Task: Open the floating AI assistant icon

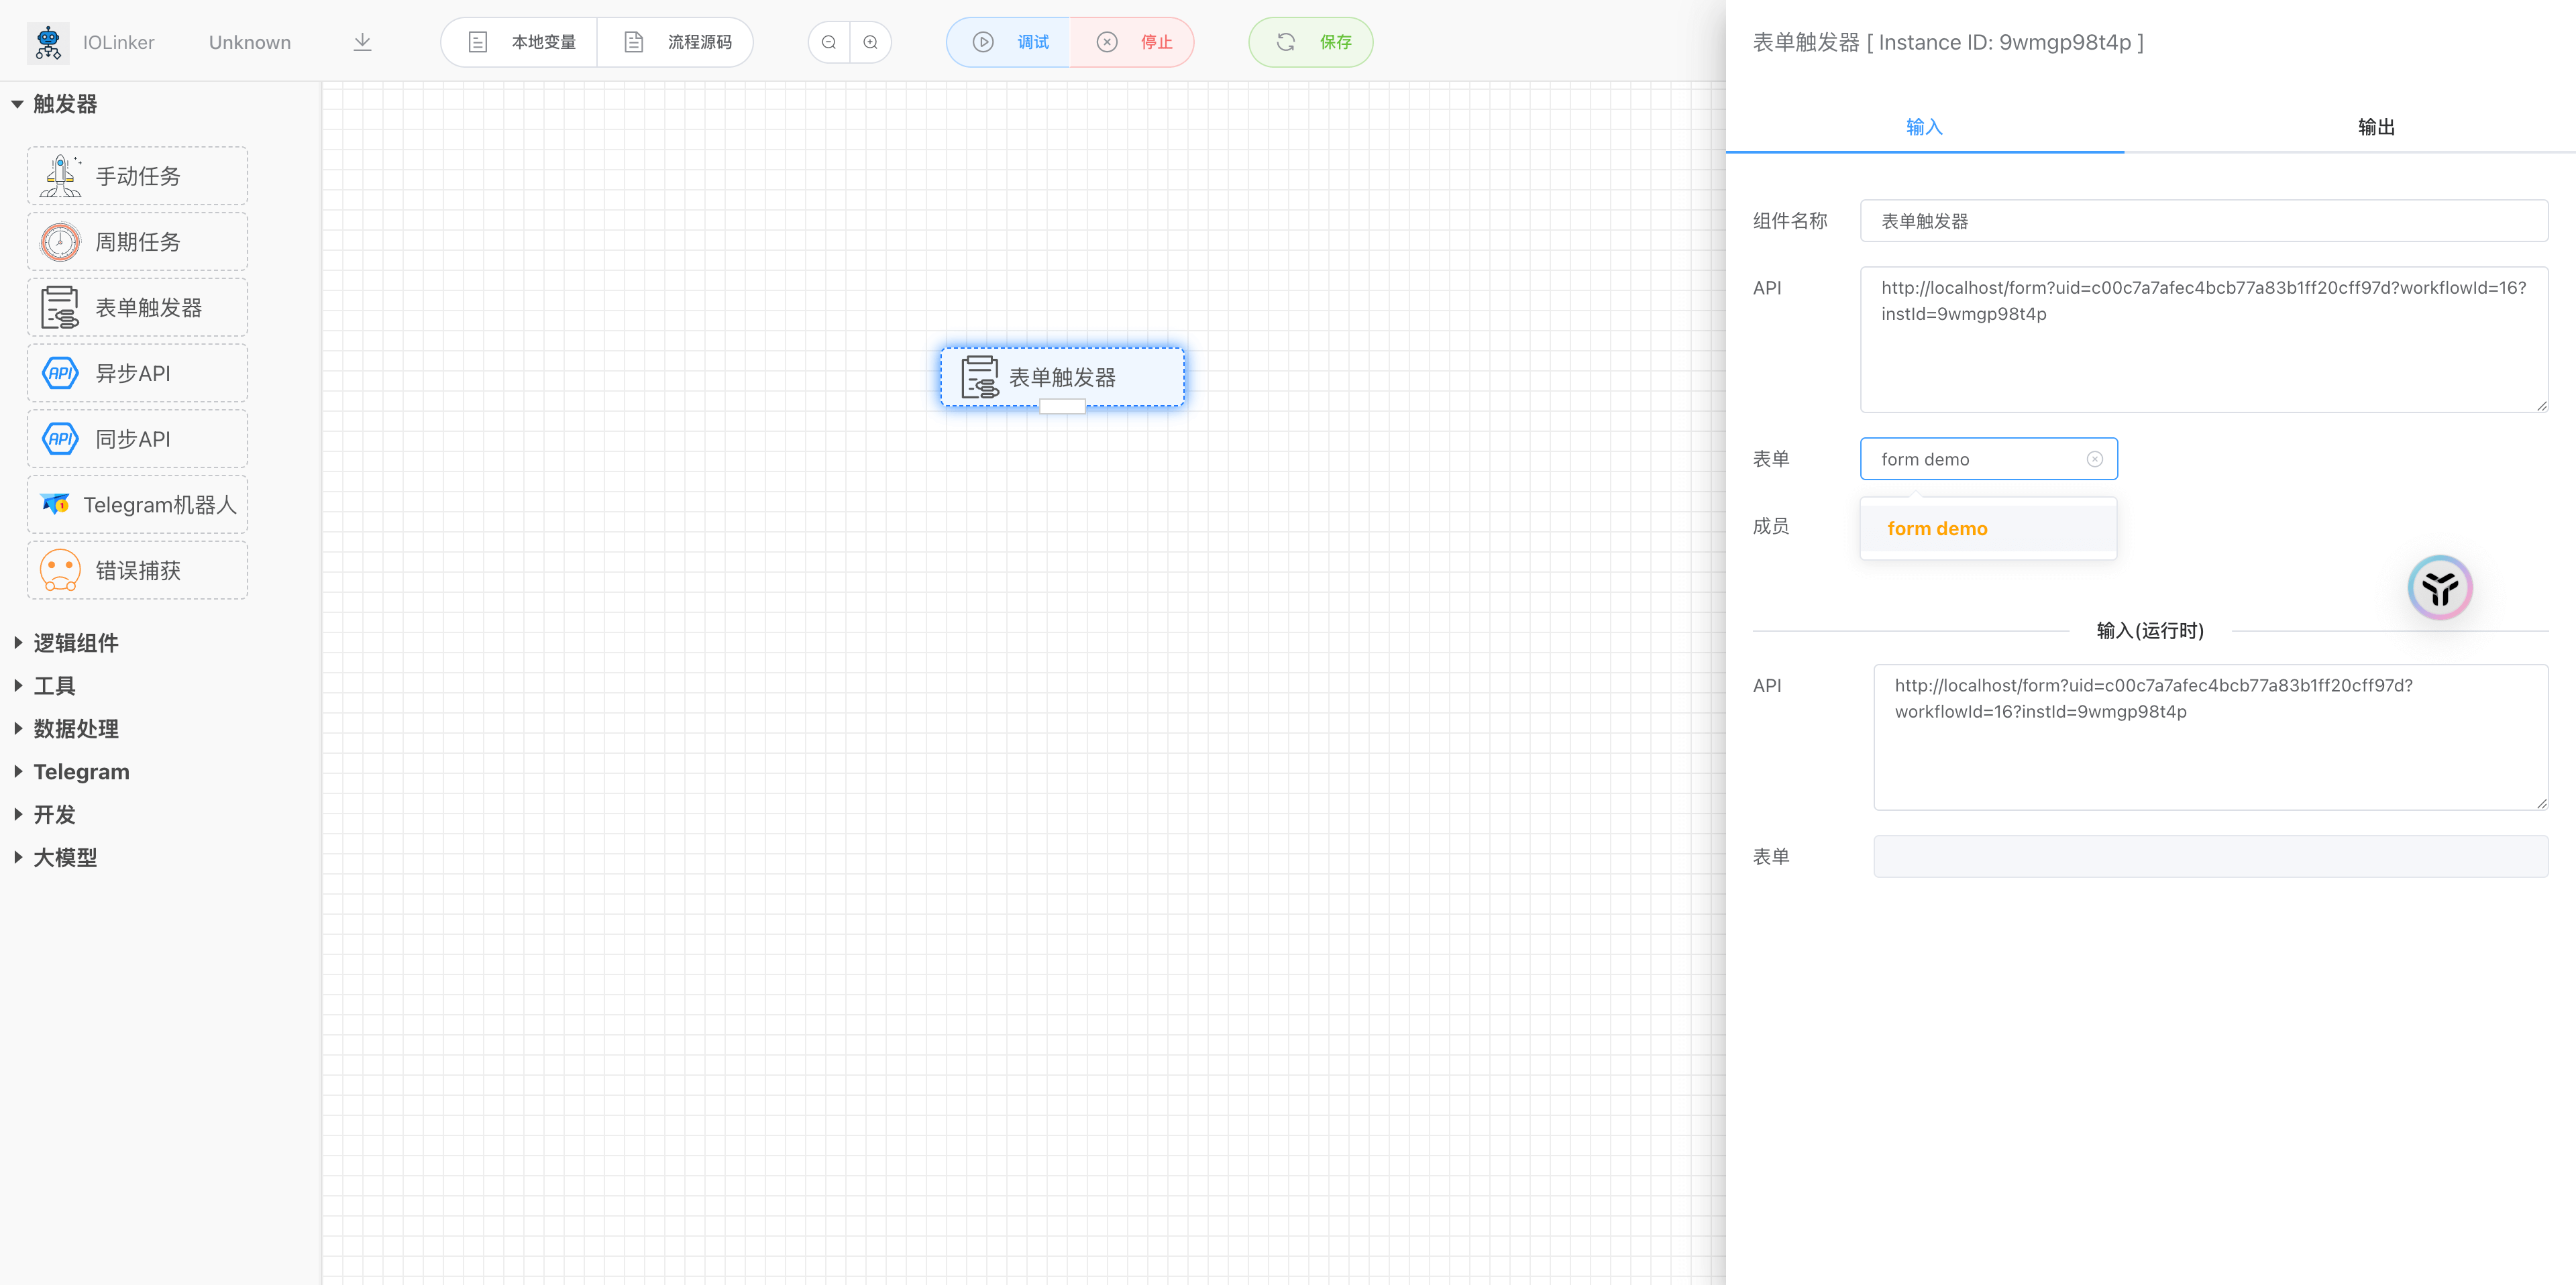Action: coord(2439,587)
